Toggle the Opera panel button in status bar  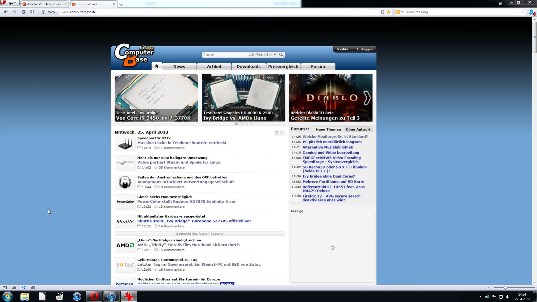click(x=5, y=288)
